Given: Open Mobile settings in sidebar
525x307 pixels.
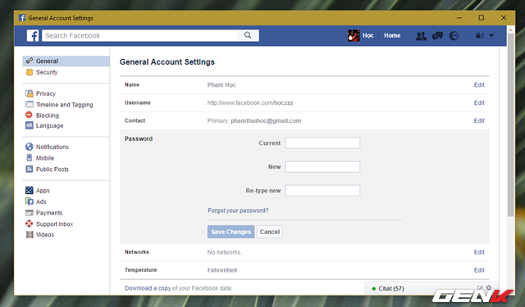Looking at the screenshot, I should pyautogui.click(x=45, y=158).
